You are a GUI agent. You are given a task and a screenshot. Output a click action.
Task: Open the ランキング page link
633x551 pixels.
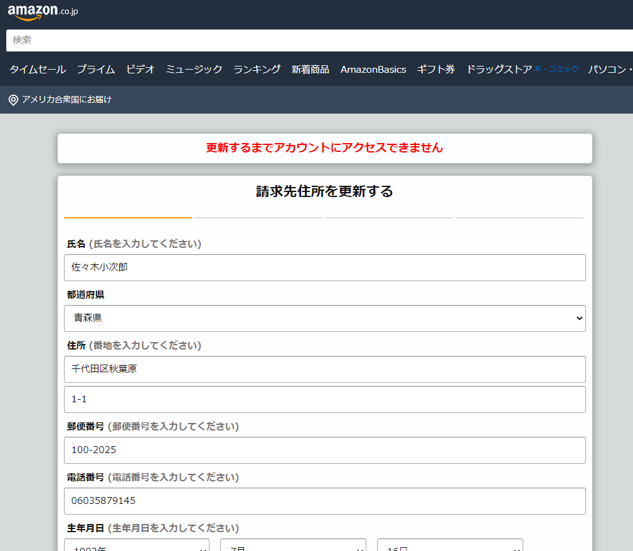click(x=257, y=70)
